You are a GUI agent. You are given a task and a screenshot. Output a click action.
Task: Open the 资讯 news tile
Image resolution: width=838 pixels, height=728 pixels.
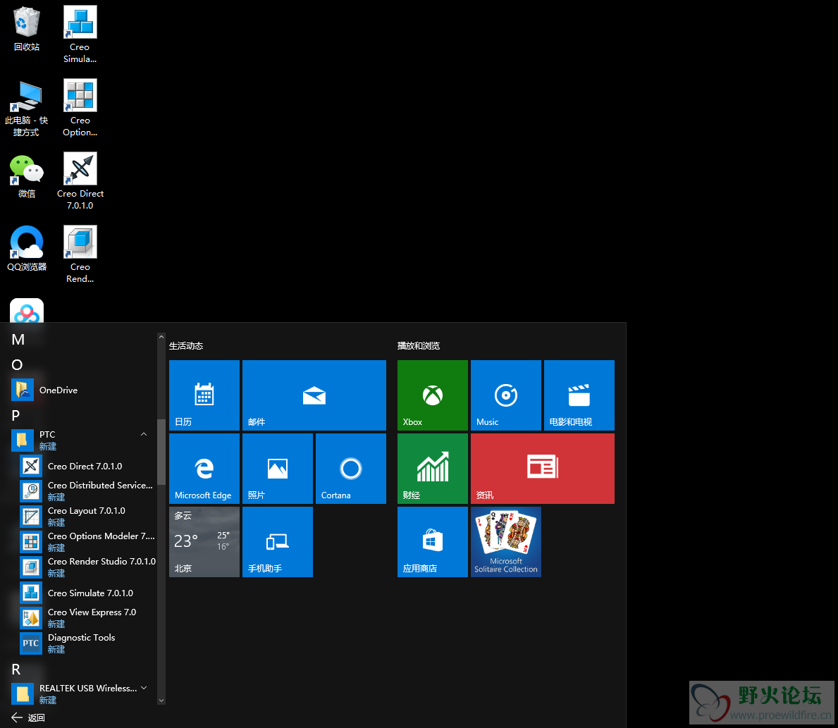(543, 468)
